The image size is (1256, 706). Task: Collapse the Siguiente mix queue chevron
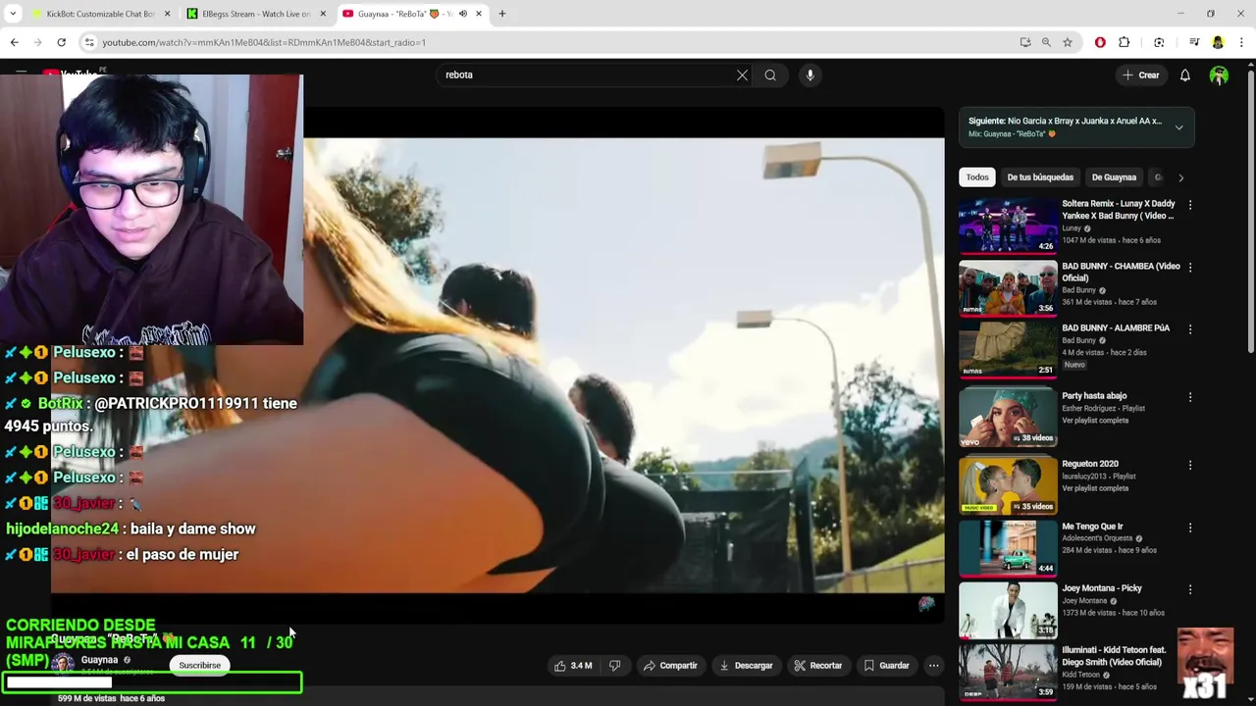pyautogui.click(x=1178, y=127)
